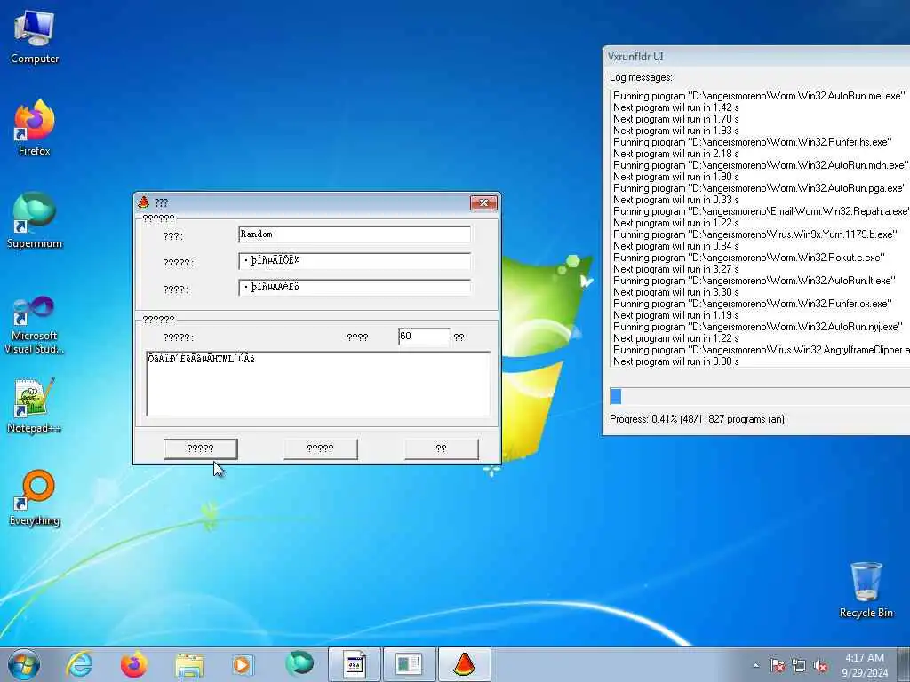
Task: Select log line "Next program will run in 0.84 s"
Action: click(x=676, y=246)
